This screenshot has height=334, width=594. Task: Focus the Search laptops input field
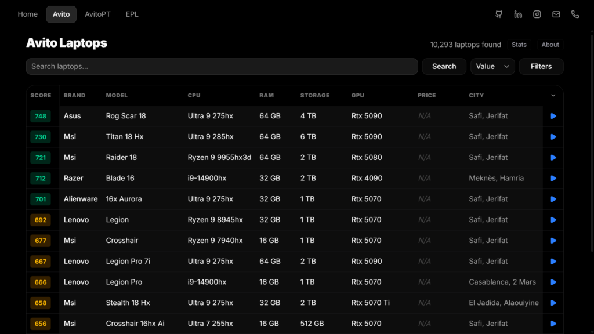coord(222,66)
